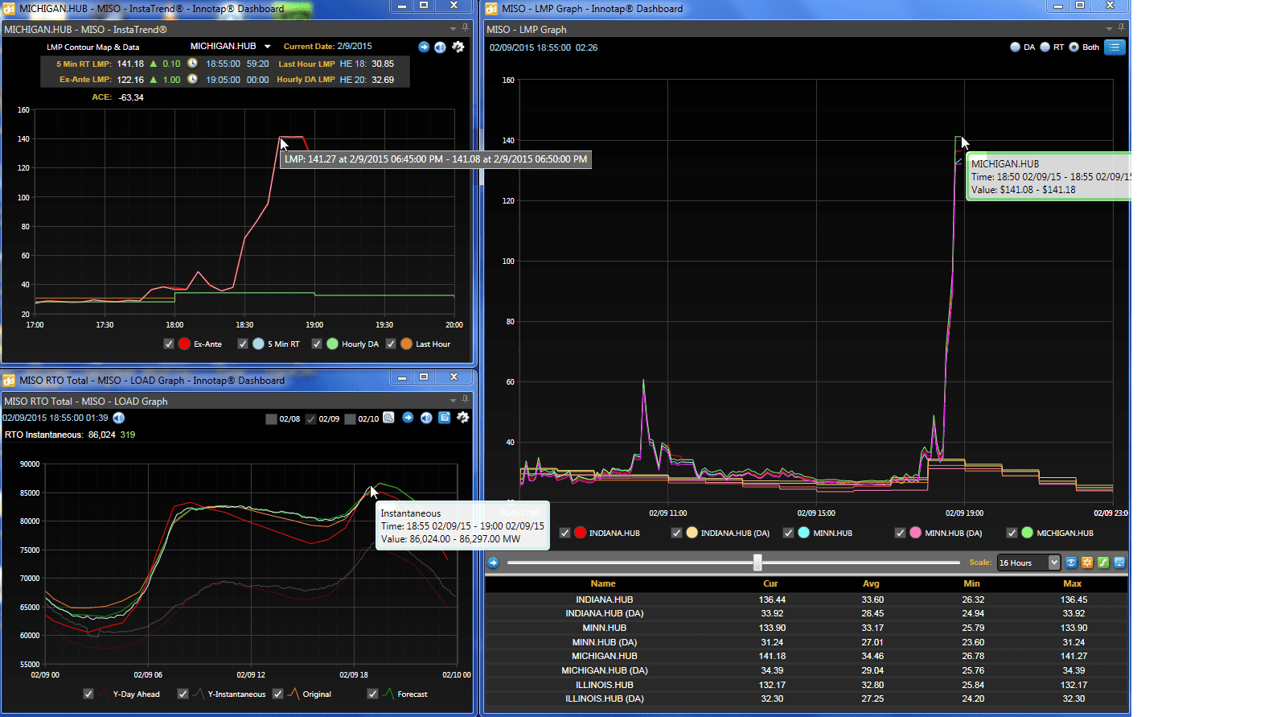The image size is (1285, 717).
Task: Toggle the INDIANA.HUB legend checkbox
Action: (x=565, y=533)
